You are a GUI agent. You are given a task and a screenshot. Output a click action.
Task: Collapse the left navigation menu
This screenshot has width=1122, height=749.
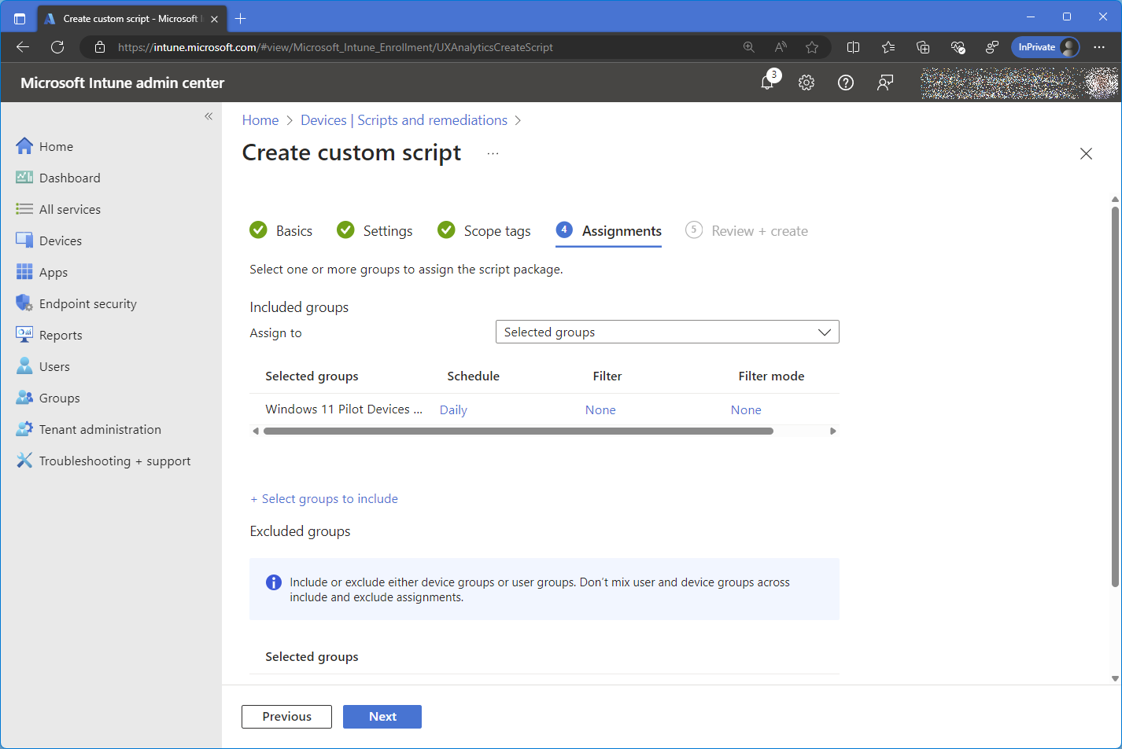(x=209, y=116)
